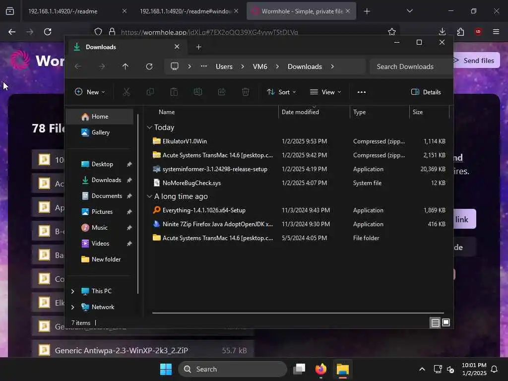Image resolution: width=508 pixels, height=381 pixels.
Task: Click Explorer back navigation arrow
Action: pyautogui.click(x=78, y=66)
